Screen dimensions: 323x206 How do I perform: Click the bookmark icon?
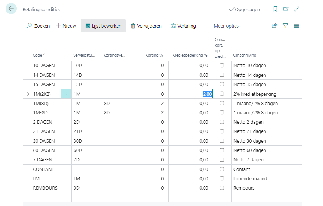(275, 9)
